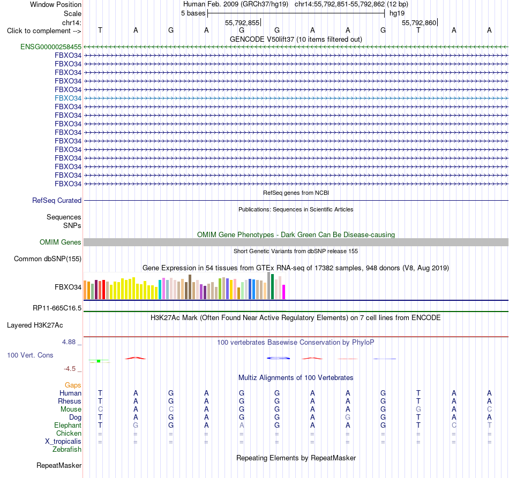The width and height of the screenshot is (509, 478).
Task: Click the hg19 label beside scale bar
Action: (x=397, y=13)
